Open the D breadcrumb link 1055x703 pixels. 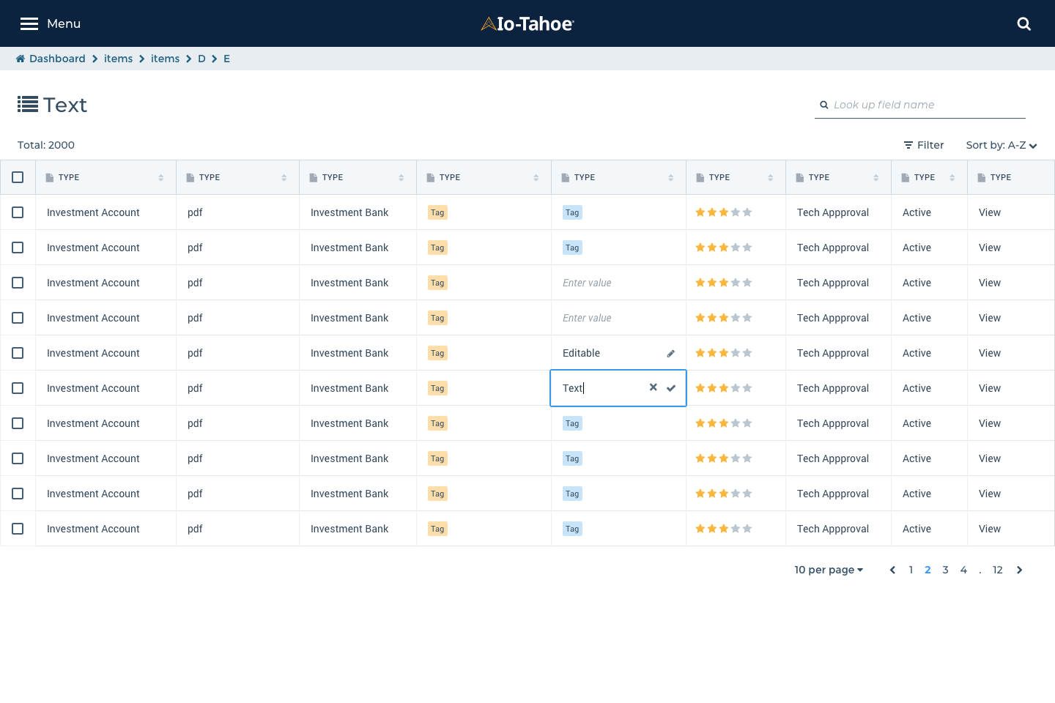pyautogui.click(x=201, y=59)
